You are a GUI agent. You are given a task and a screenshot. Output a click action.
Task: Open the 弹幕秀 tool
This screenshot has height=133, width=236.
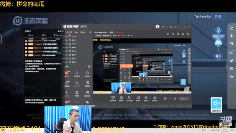(x=77, y=94)
